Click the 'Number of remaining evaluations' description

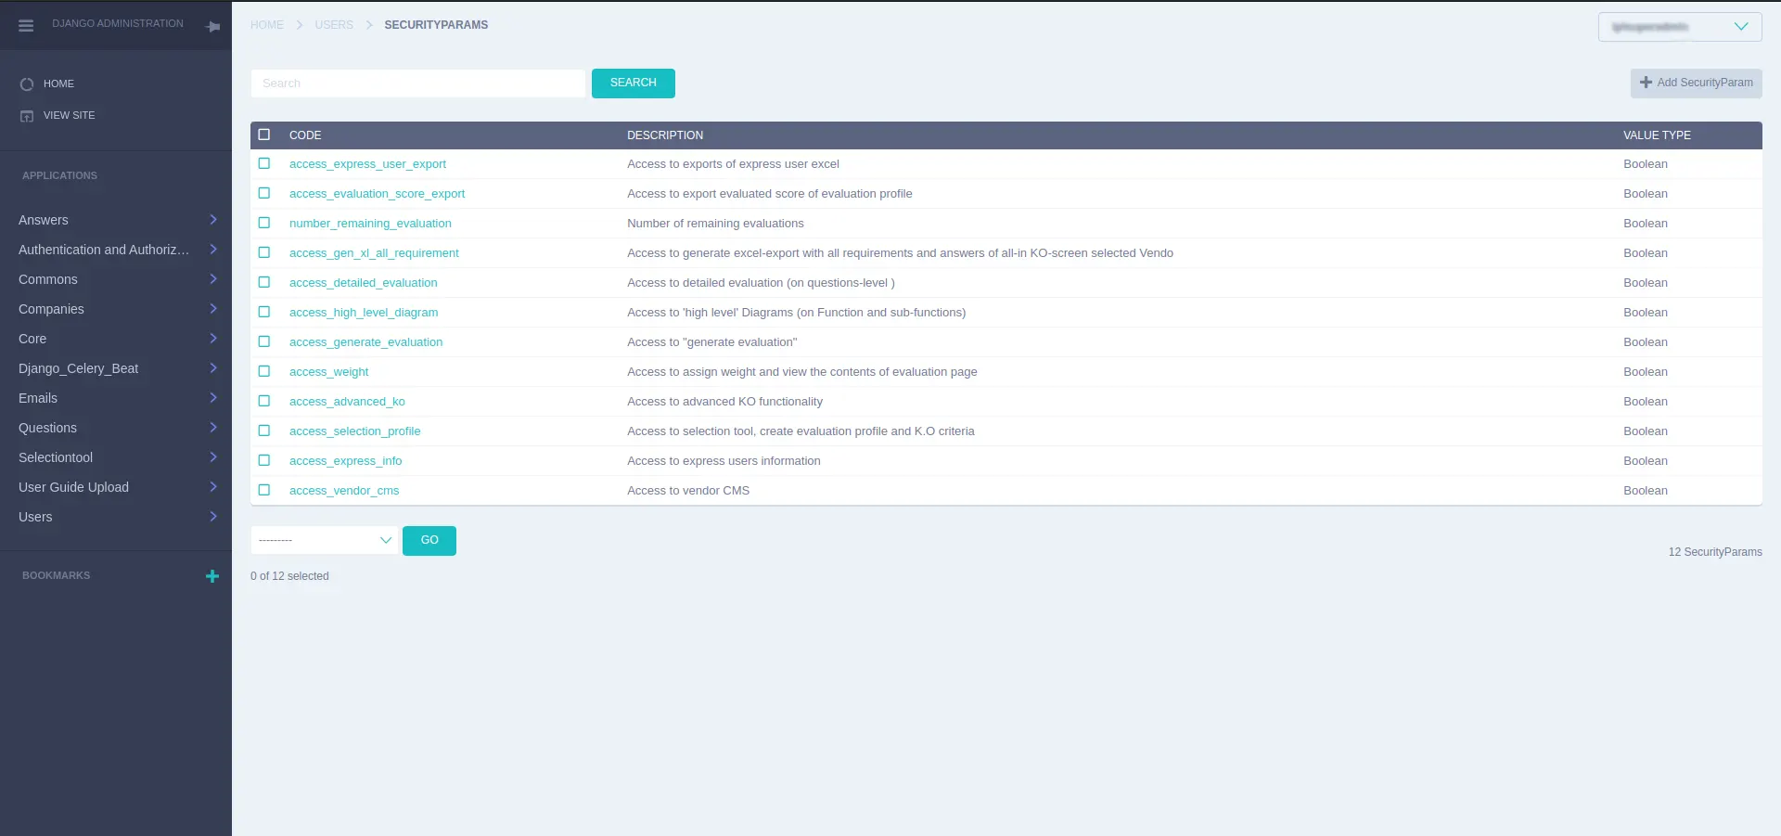click(715, 224)
